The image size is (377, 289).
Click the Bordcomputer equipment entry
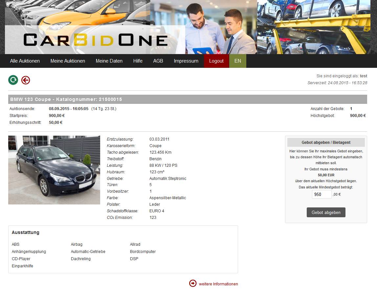143,252
